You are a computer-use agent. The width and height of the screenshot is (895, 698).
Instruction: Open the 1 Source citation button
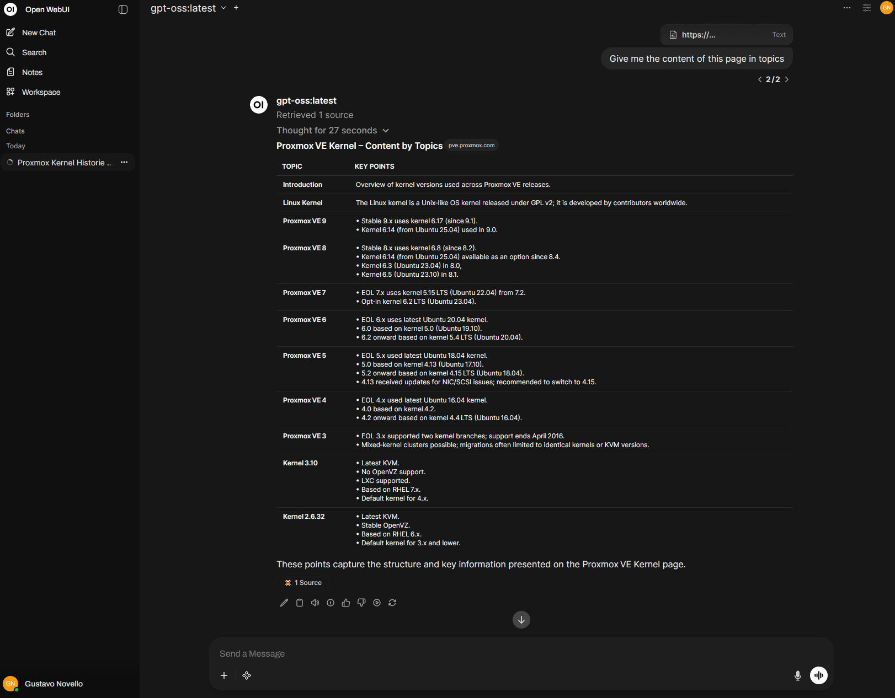(x=303, y=583)
